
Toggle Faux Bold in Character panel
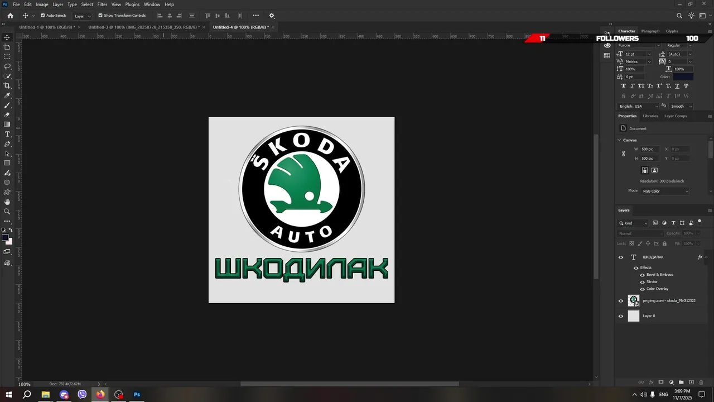(x=624, y=86)
